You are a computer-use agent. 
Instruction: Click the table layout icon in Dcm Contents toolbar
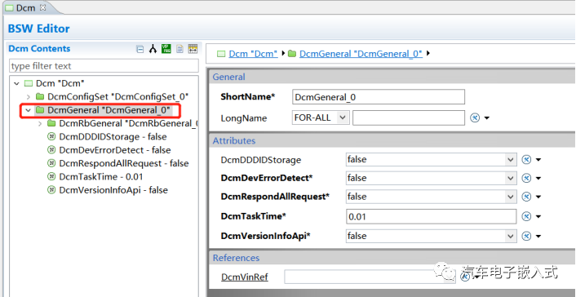pos(193,48)
